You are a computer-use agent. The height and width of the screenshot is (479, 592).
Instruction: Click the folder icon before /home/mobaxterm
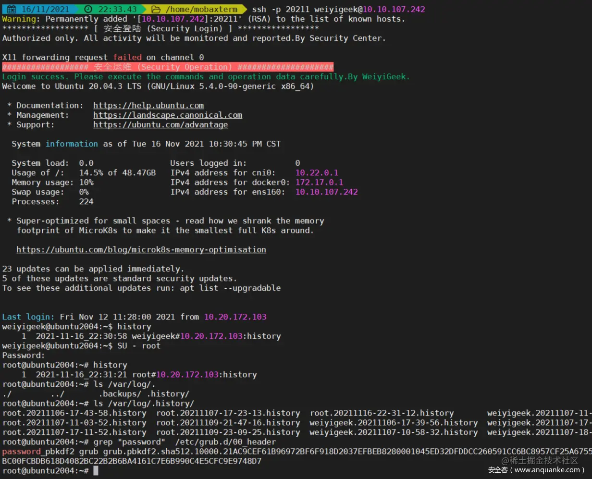point(156,9)
